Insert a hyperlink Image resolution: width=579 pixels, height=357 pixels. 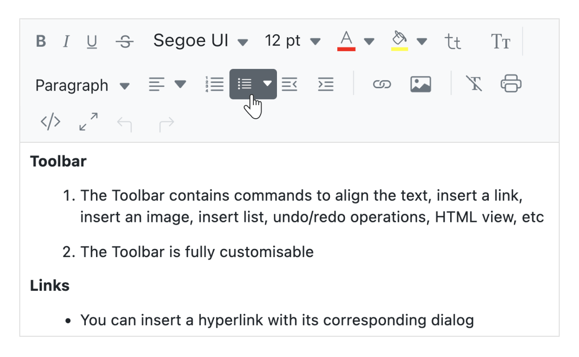[x=382, y=84]
